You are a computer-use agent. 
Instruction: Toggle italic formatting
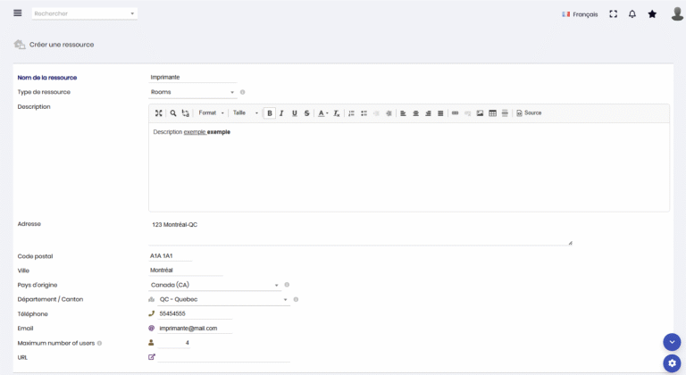282,113
